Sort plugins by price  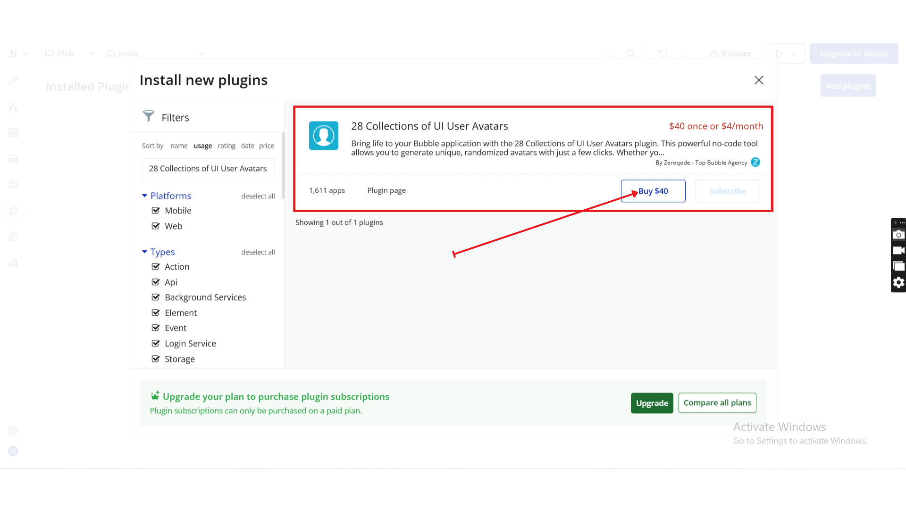[266, 146]
